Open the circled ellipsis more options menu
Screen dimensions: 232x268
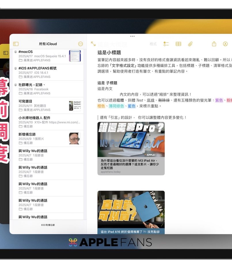81,44
